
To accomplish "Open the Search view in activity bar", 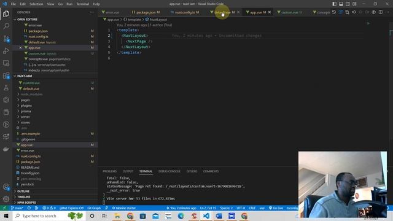I will coord(6,26).
